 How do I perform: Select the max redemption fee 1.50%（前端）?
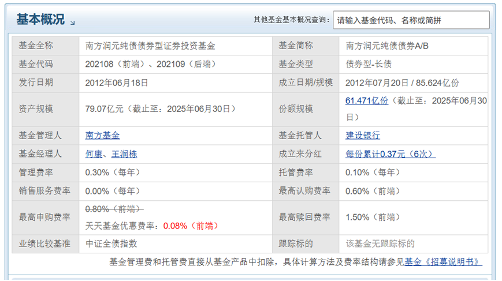tap(374, 218)
